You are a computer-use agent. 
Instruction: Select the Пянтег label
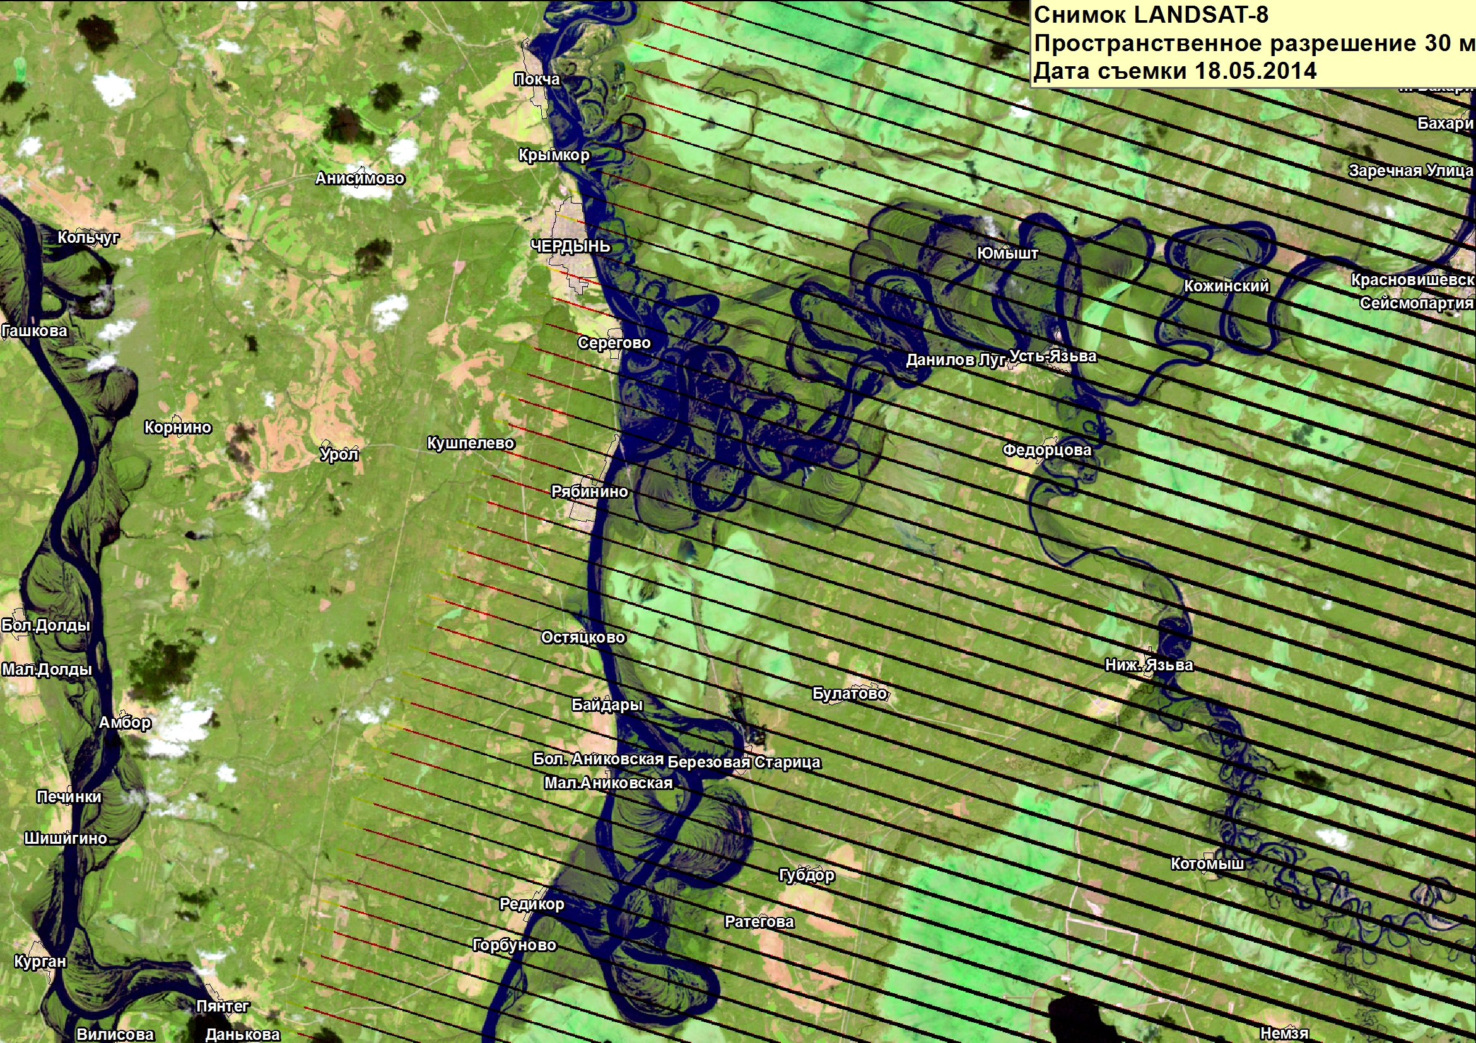click(x=223, y=1006)
